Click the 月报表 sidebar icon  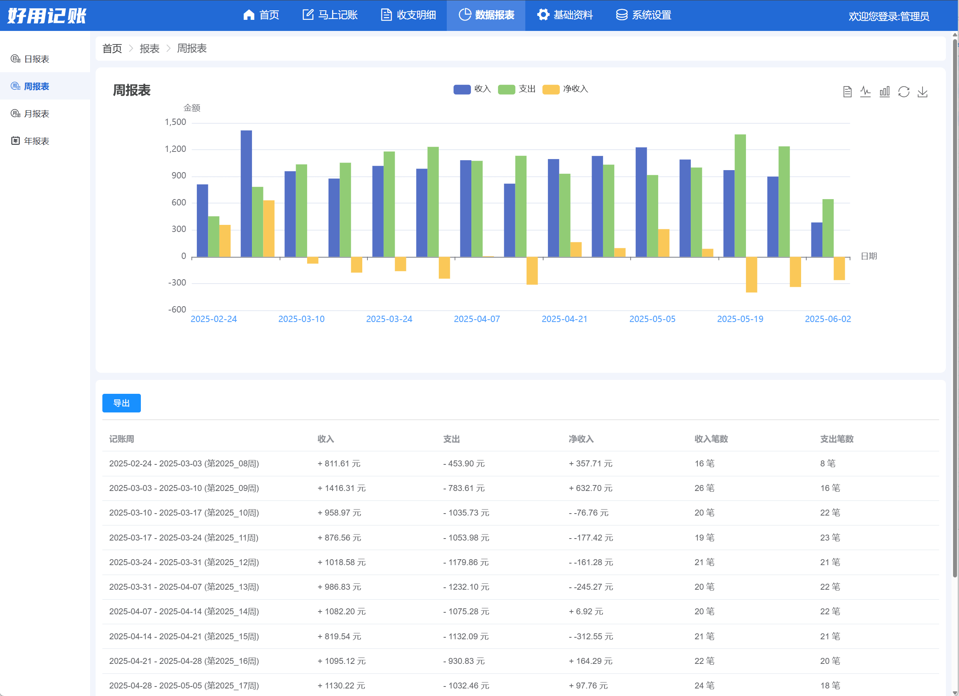click(15, 113)
